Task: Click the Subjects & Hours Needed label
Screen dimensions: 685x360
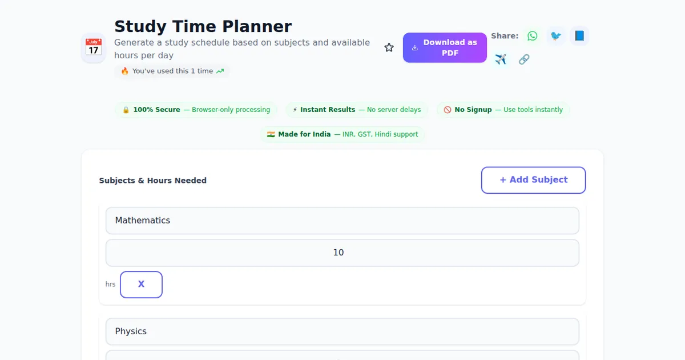Action: coord(152,181)
